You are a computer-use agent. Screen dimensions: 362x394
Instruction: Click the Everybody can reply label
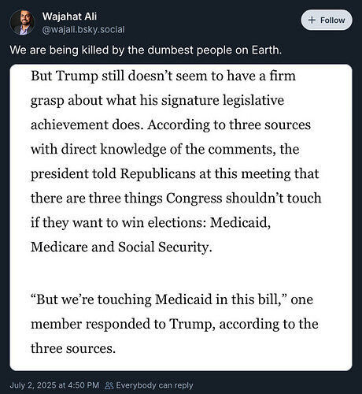[154, 385]
